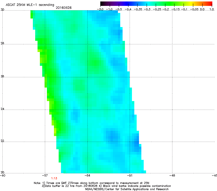Click the colorbar label "-0.5"

click(119, 9)
